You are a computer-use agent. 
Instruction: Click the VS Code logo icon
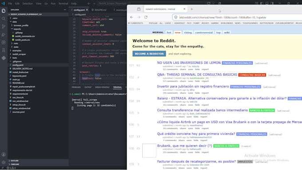pos(3,4)
